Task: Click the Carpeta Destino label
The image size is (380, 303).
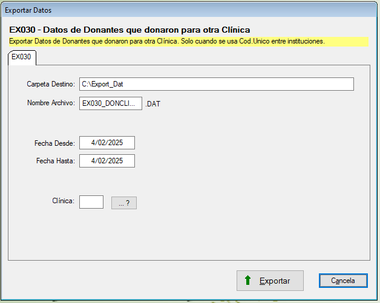Action: (x=50, y=83)
